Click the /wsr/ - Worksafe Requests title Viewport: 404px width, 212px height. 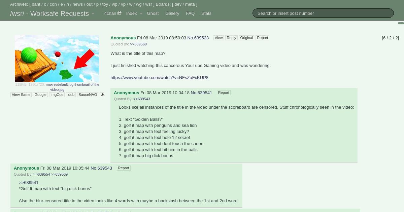(49, 14)
